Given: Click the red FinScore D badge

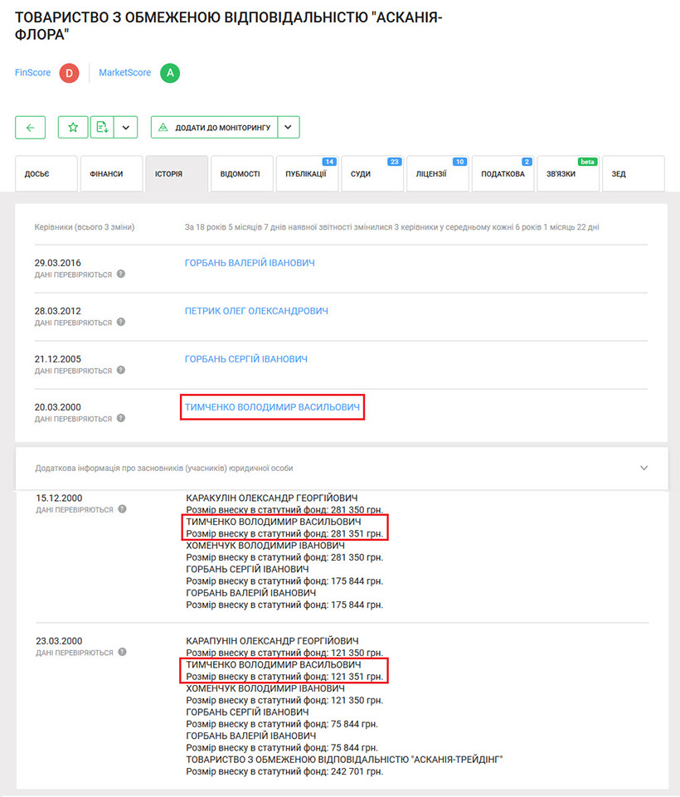Looking at the screenshot, I should tap(68, 73).
